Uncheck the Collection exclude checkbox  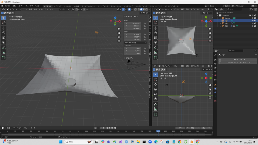pos(250,15)
